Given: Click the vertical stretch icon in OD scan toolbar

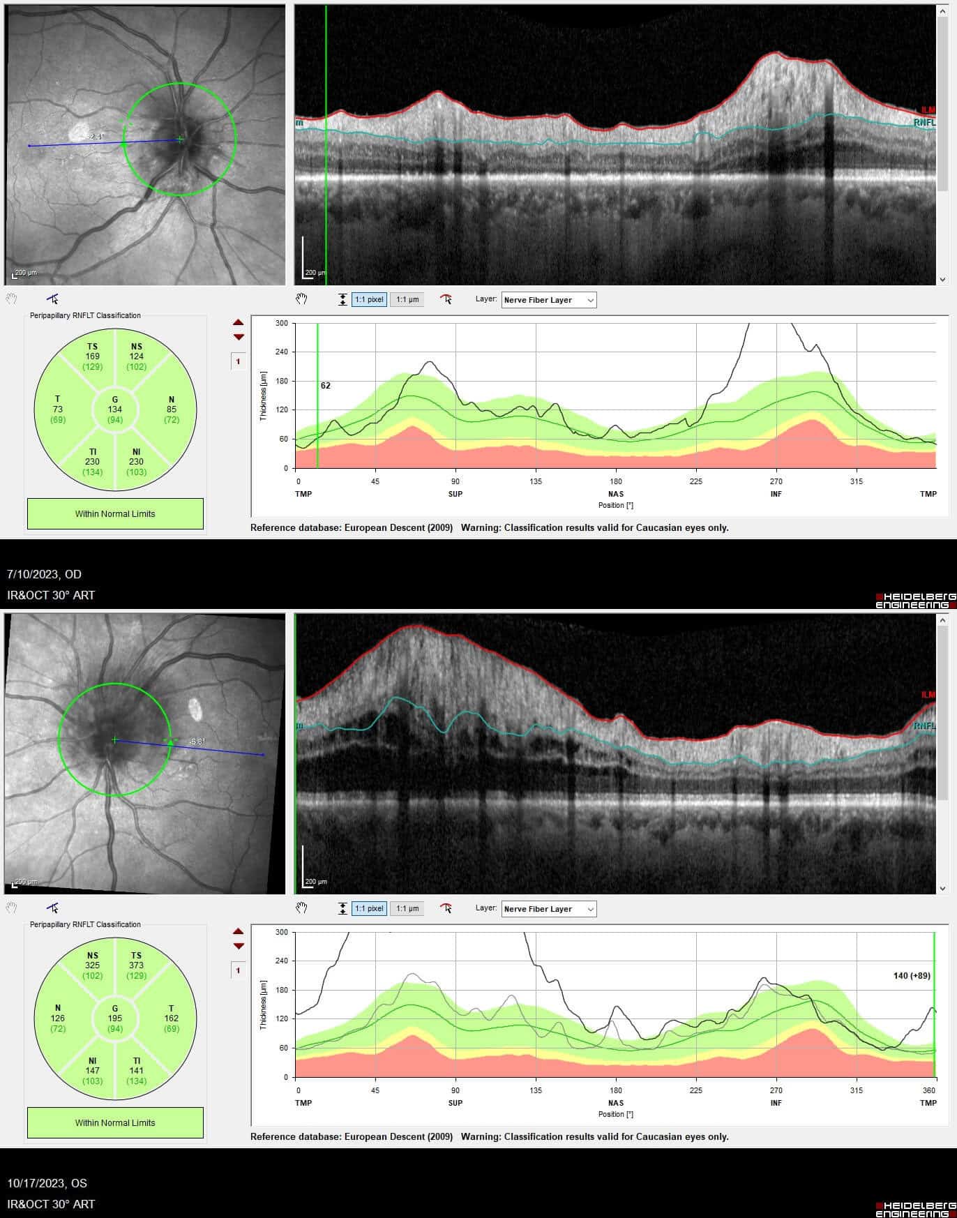Looking at the screenshot, I should click(x=342, y=300).
